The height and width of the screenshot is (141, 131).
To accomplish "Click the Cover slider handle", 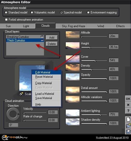I will tap(95, 61).
